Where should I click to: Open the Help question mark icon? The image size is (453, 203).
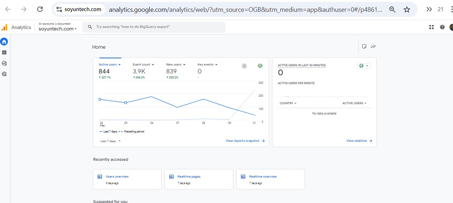442,27
